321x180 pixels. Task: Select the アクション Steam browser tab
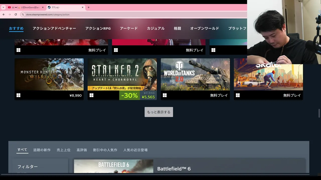66,7
